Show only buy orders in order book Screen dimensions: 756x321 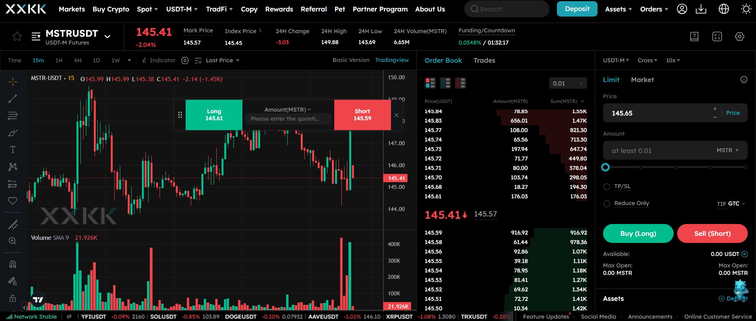click(x=445, y=83)
